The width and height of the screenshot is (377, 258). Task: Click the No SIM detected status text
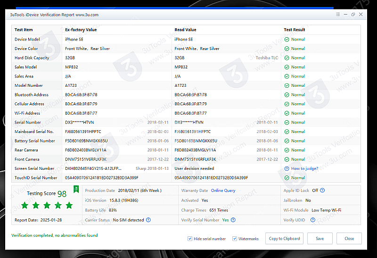128,220
